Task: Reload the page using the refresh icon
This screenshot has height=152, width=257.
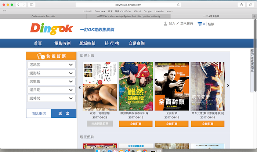Action: tap(178, 5)
